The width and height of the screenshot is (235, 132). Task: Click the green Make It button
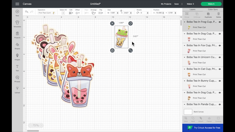211,4
